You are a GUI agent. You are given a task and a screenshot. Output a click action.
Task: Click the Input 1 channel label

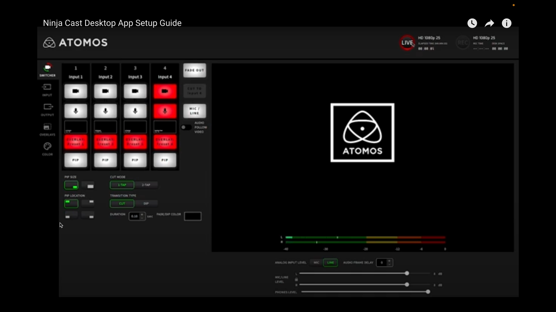tap(76, 77)
